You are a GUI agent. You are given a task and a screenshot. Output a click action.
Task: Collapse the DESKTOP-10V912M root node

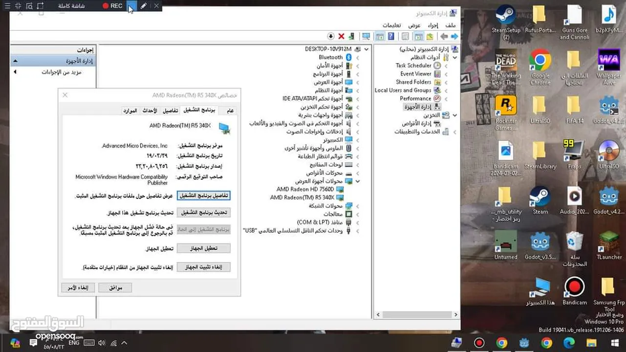pyautogui.click(x=366, y=49)
